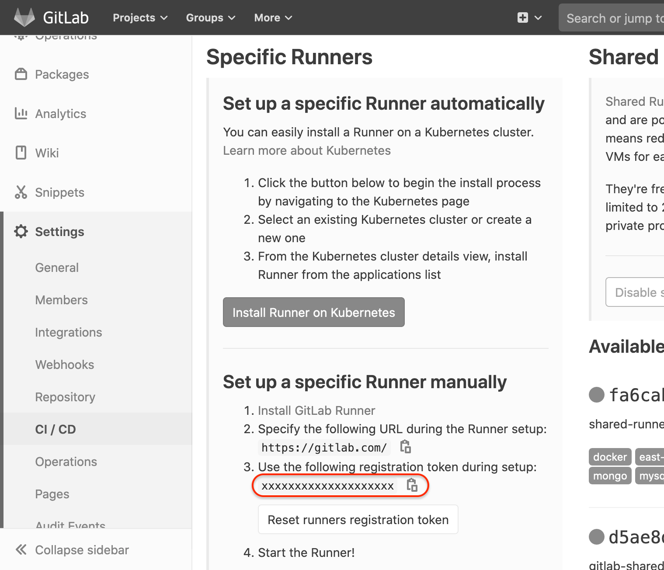The width and height of the screenshot is (664, 570).
Task: Expand the Groups dropdown
Action: (x=211, y=17)
